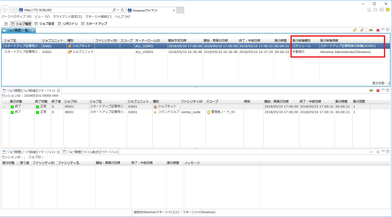
Task: Click browser back button
Action: pos(5,10)
